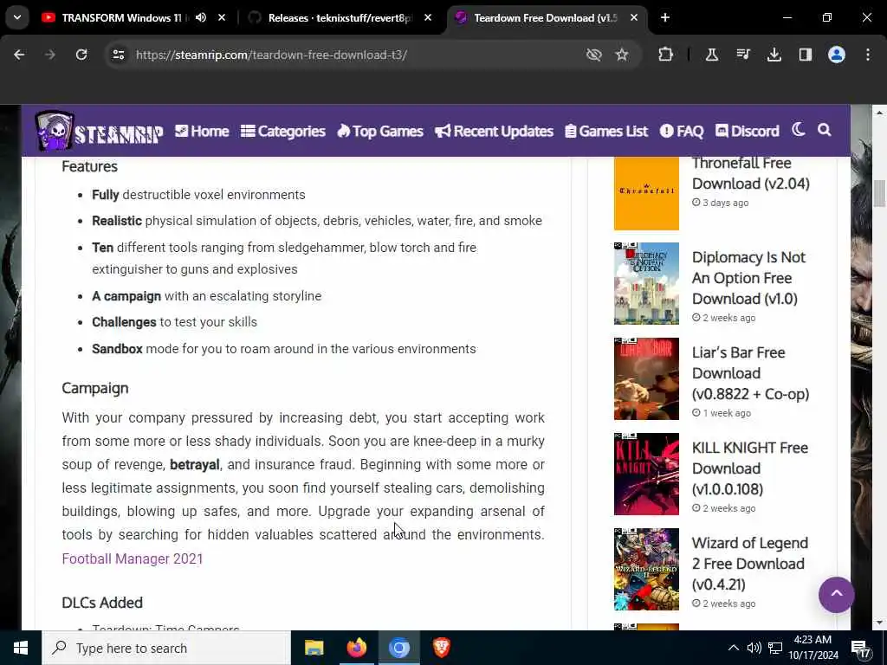Open the site search magnifier icon

point(825,130)
